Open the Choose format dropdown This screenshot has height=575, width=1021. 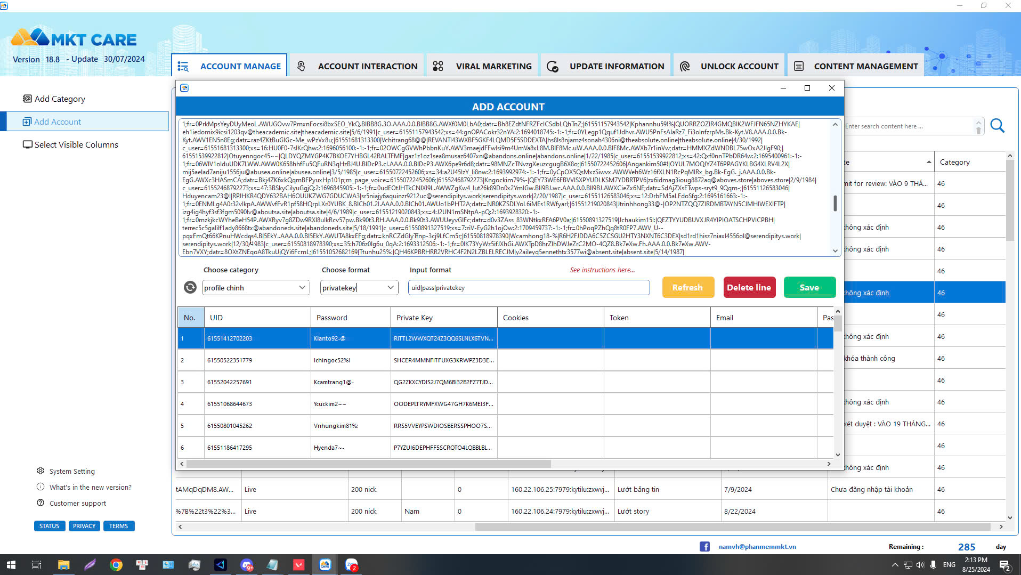359,287
